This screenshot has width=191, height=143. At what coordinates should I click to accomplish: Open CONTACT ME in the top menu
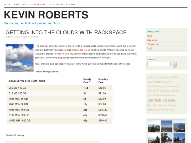38,4
